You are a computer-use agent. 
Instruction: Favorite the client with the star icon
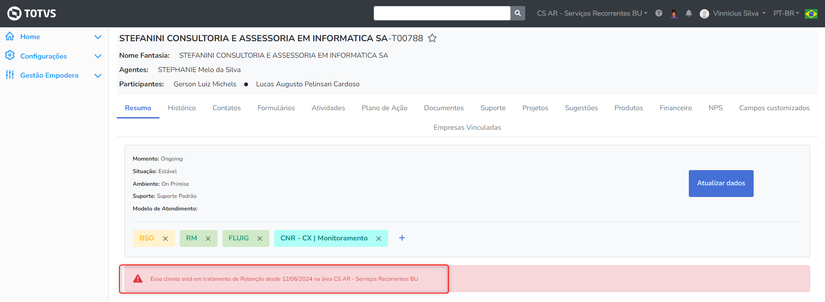[x=432, y=38]
